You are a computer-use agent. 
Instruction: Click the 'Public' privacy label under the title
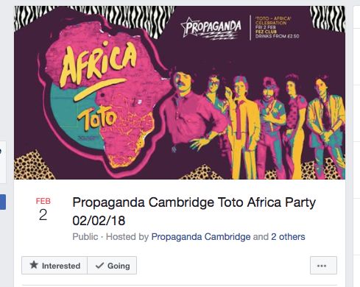(85, 237)
